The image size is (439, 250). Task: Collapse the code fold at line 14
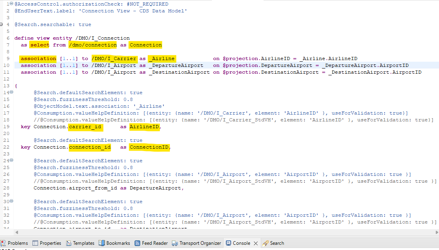12,92
